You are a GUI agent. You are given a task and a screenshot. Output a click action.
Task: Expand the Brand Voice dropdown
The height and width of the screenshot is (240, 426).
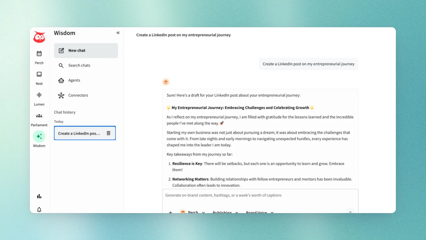pyautogui.click(x=259, y=212)
